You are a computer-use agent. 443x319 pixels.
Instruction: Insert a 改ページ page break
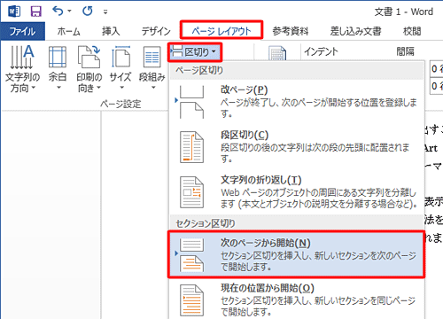(297, 102)
